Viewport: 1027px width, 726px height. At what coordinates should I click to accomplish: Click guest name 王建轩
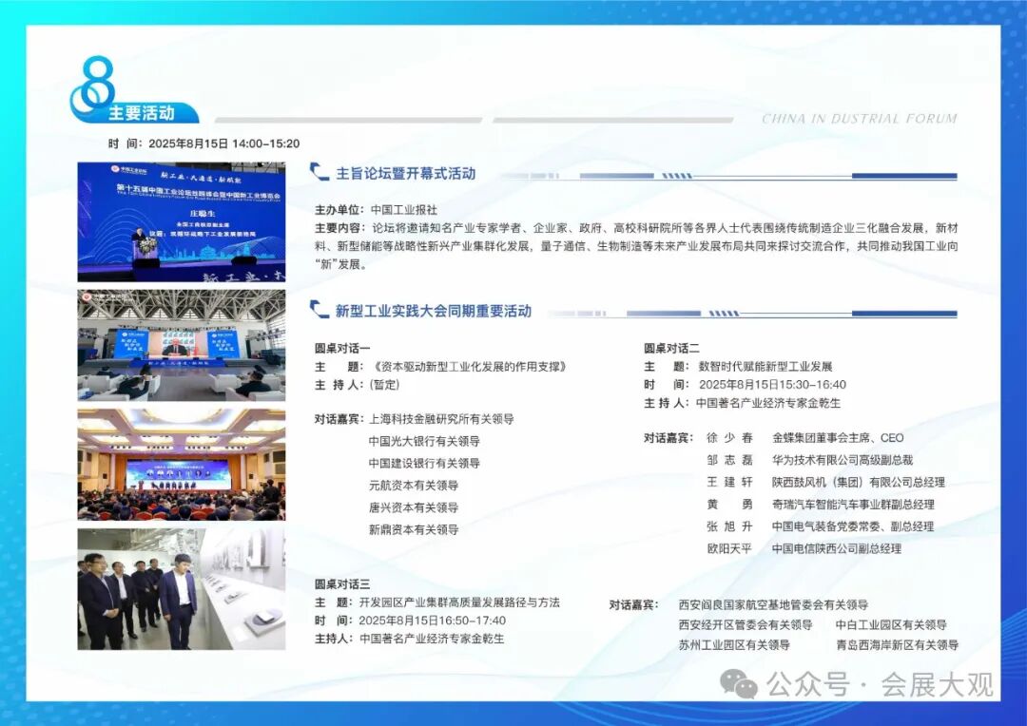(729, 483)
